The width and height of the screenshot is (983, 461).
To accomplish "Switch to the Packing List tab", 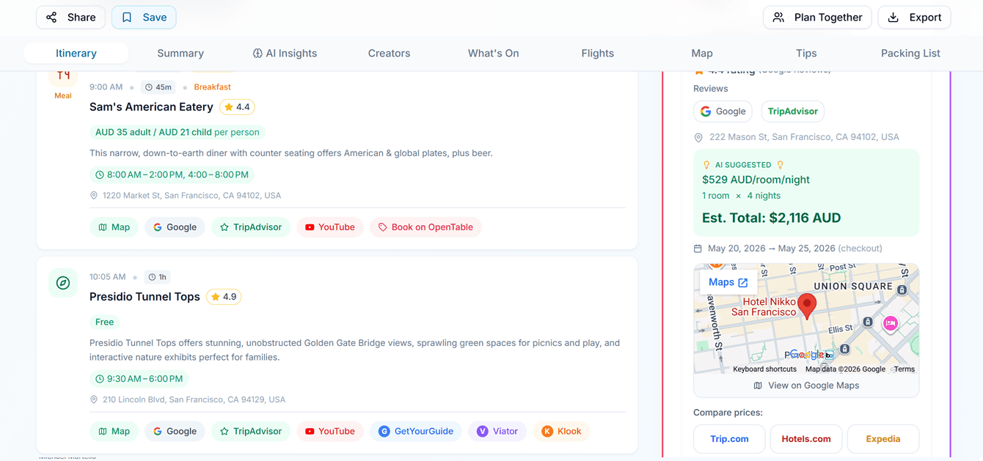I will 910,53.
